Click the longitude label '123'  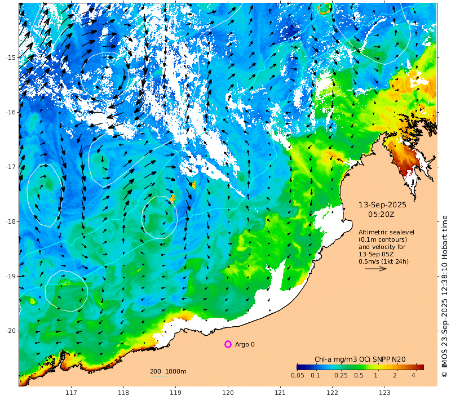[384, 393]
